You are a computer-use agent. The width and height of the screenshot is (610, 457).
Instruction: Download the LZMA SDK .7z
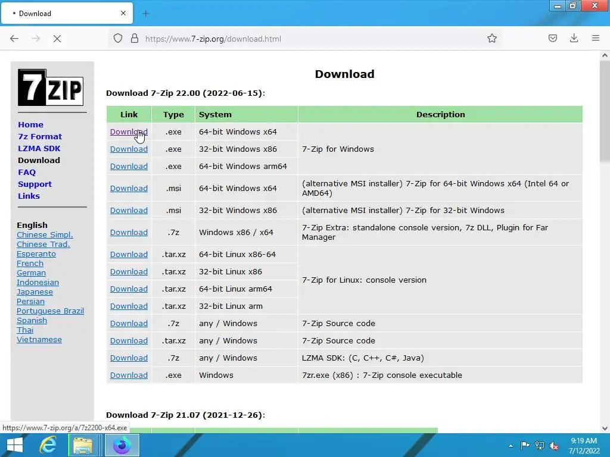pos(129,358)
